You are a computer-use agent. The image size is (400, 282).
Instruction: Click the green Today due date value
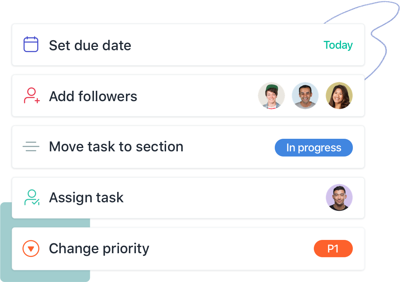[x=338, y=45]
